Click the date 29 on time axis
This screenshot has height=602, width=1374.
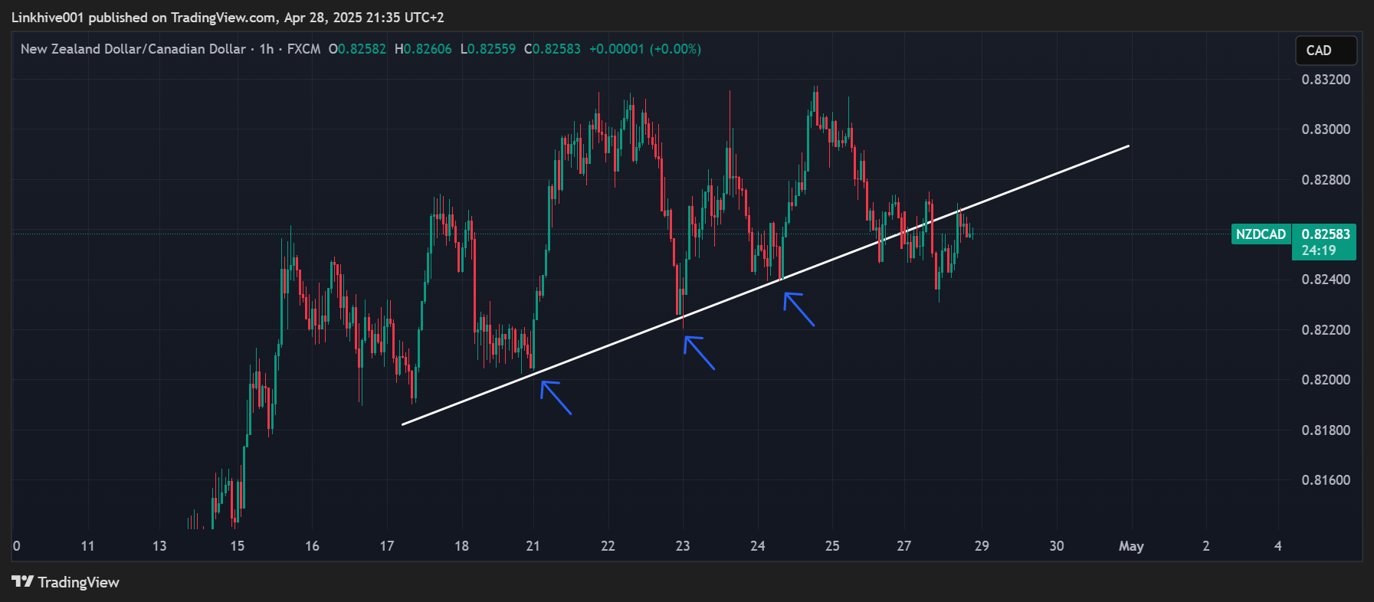pos(982,546)
